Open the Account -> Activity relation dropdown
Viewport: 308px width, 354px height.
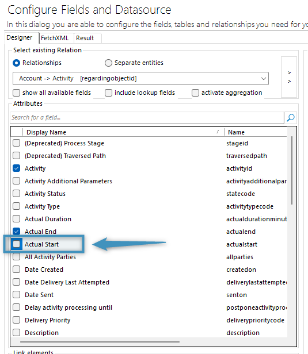click(140, 78)
